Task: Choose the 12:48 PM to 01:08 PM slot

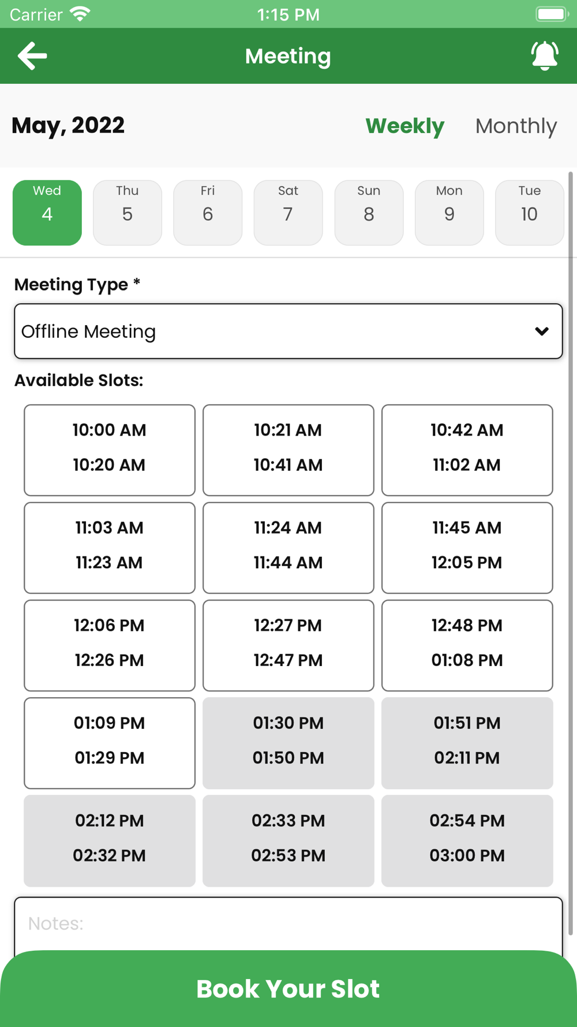Action: click(467, 645)
